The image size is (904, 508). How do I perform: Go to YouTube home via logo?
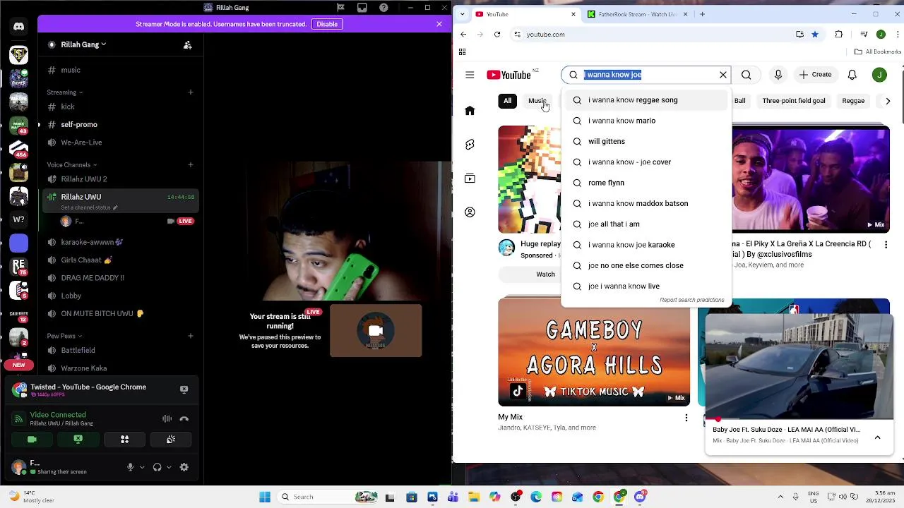click(x=509, y=75)
